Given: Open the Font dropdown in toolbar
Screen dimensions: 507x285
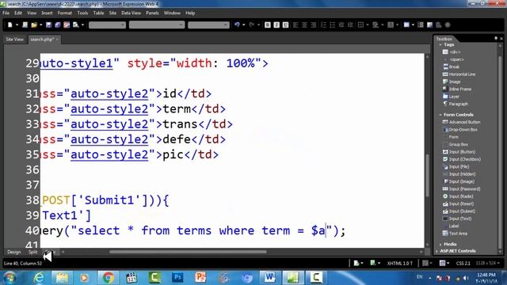Looking at the screenshot, I should pos(157,25).
